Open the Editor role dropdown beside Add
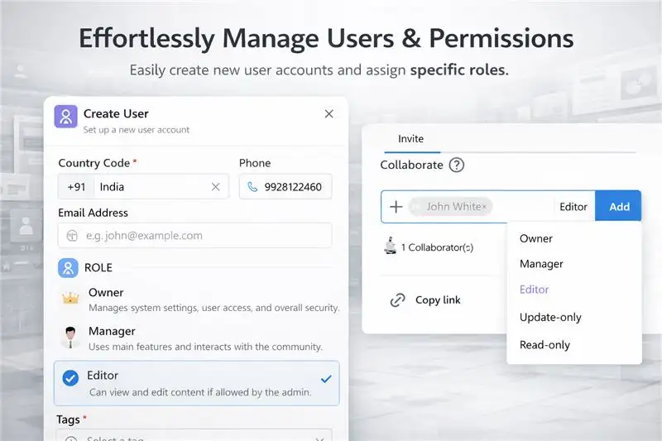Screen dimensions: 662x441 pos(573,207)
